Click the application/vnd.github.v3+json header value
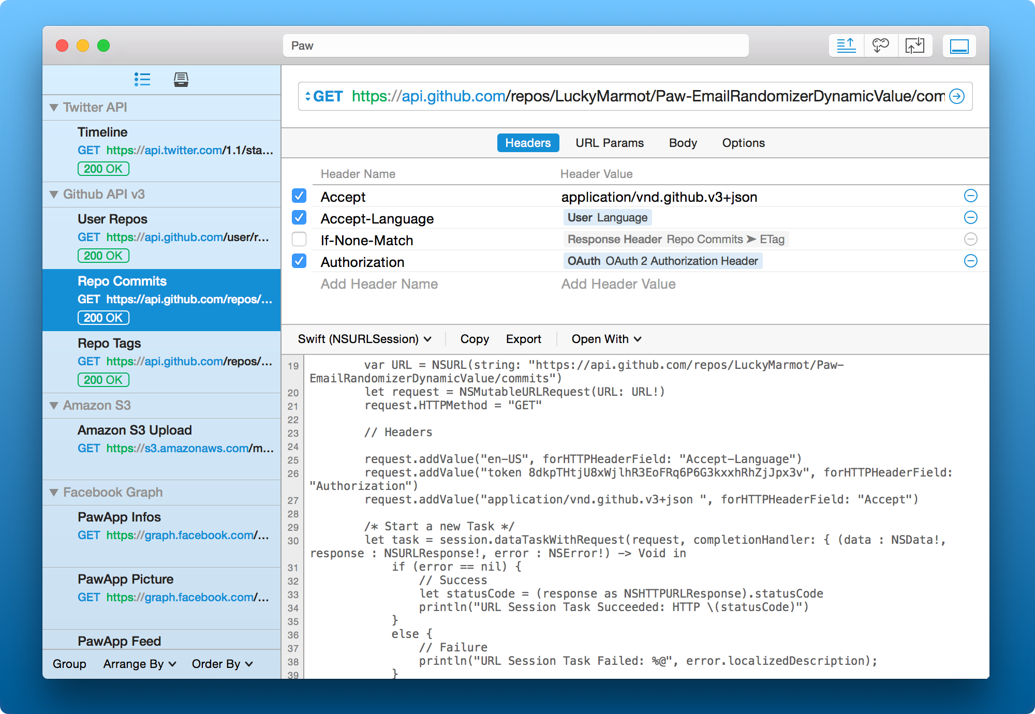The width and height of the screenshot is (1035, 714). (659, 197)
